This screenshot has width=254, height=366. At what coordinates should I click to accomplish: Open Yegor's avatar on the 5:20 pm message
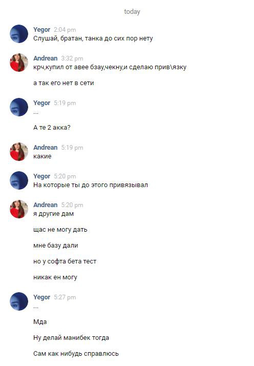tap(19, 180)
